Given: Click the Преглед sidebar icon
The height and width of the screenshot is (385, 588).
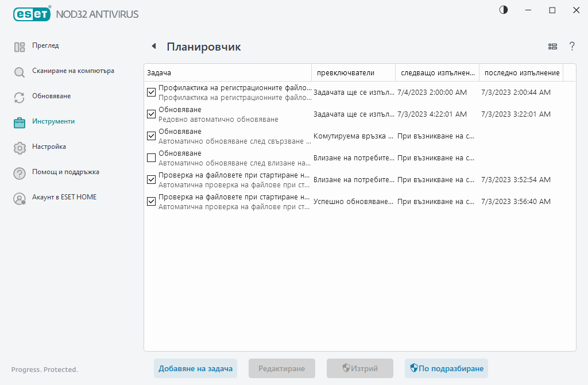Looking at the screenshot, I should [x=20, y=47].
